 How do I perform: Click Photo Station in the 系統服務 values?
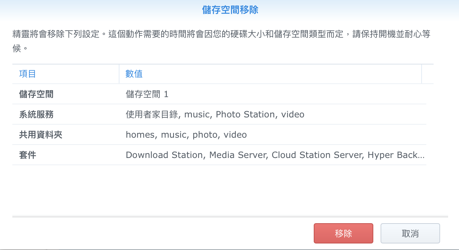point(245,115)
